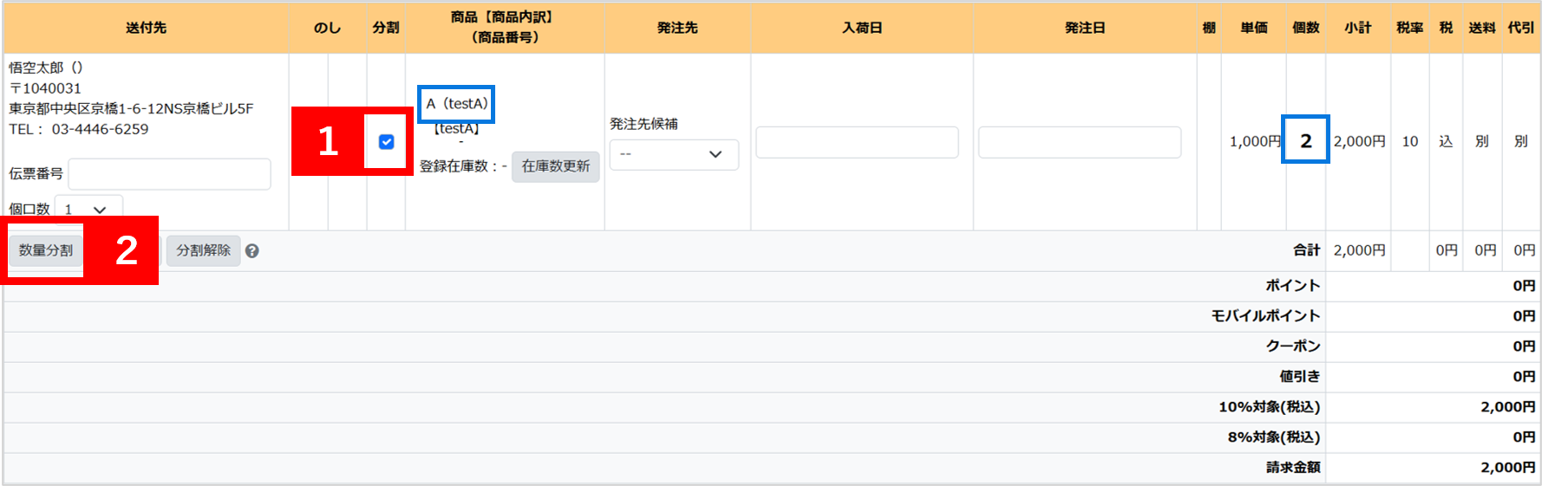Click the 商品【商品内訳】 column header
Viewport: 1542px width, 486px height.
(505, 28)
